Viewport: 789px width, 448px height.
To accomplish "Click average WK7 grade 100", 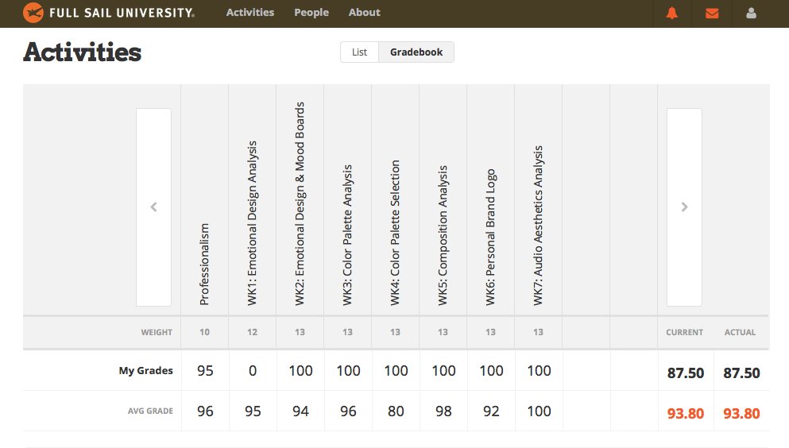I will [x=539, y=411].
